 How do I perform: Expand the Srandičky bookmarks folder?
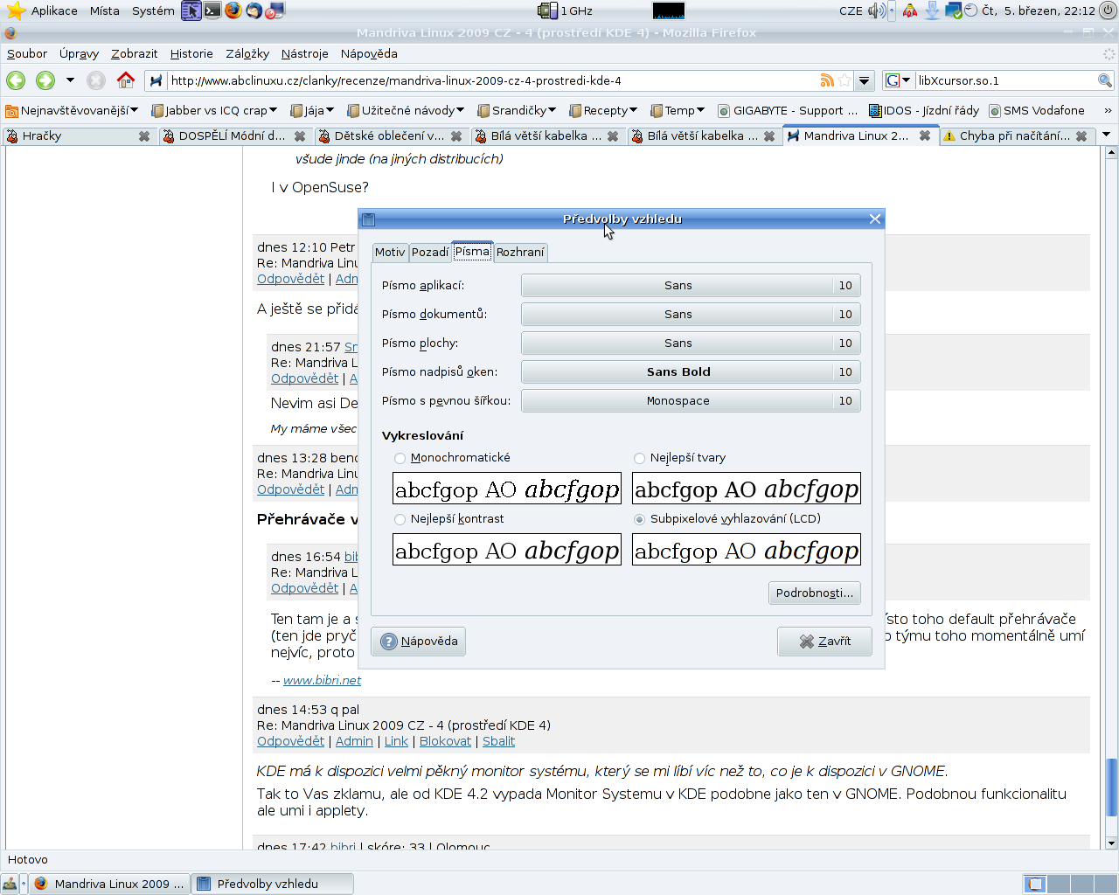click(517, 111)
